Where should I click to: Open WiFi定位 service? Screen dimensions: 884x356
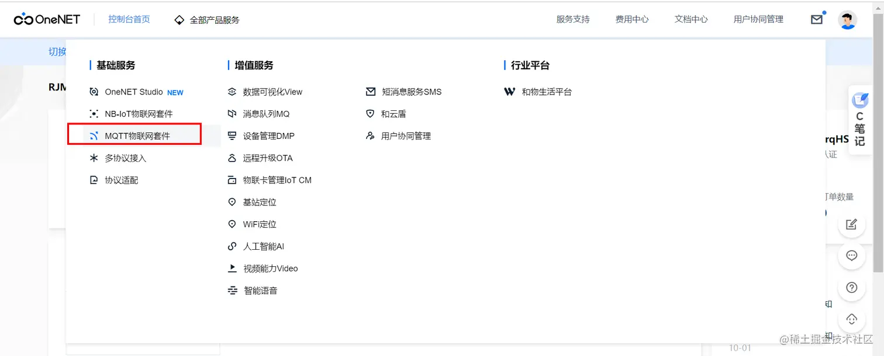[260, 224]
